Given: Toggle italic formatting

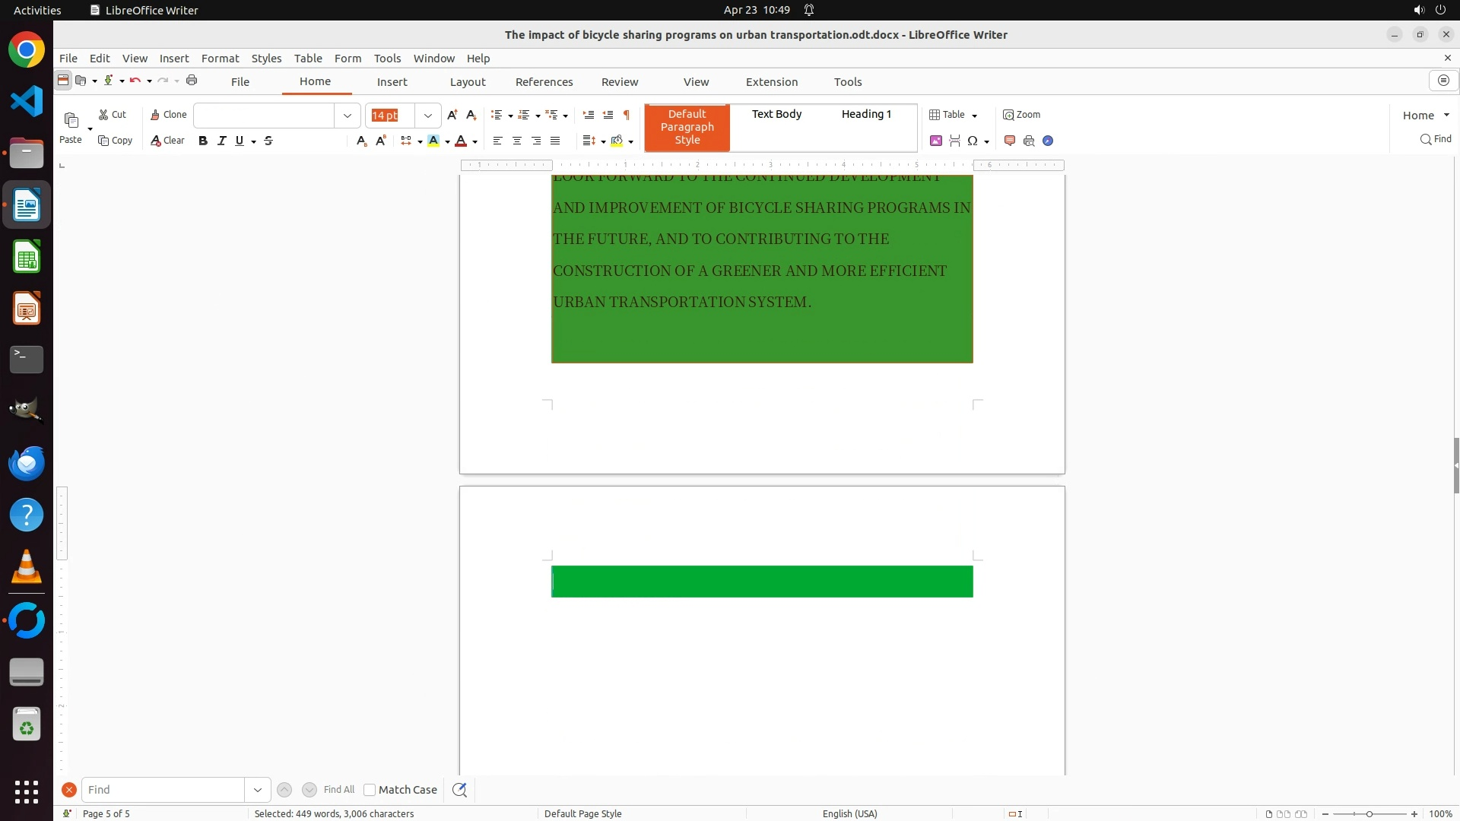Looking at the screenshot, I should pos(221,141).
